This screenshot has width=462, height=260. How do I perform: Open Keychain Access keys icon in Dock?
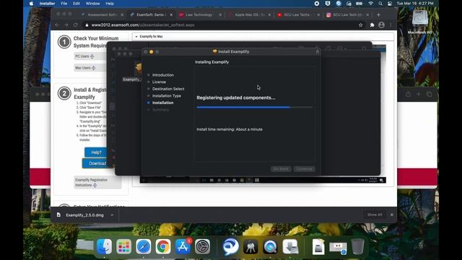(x=250, y=246)
